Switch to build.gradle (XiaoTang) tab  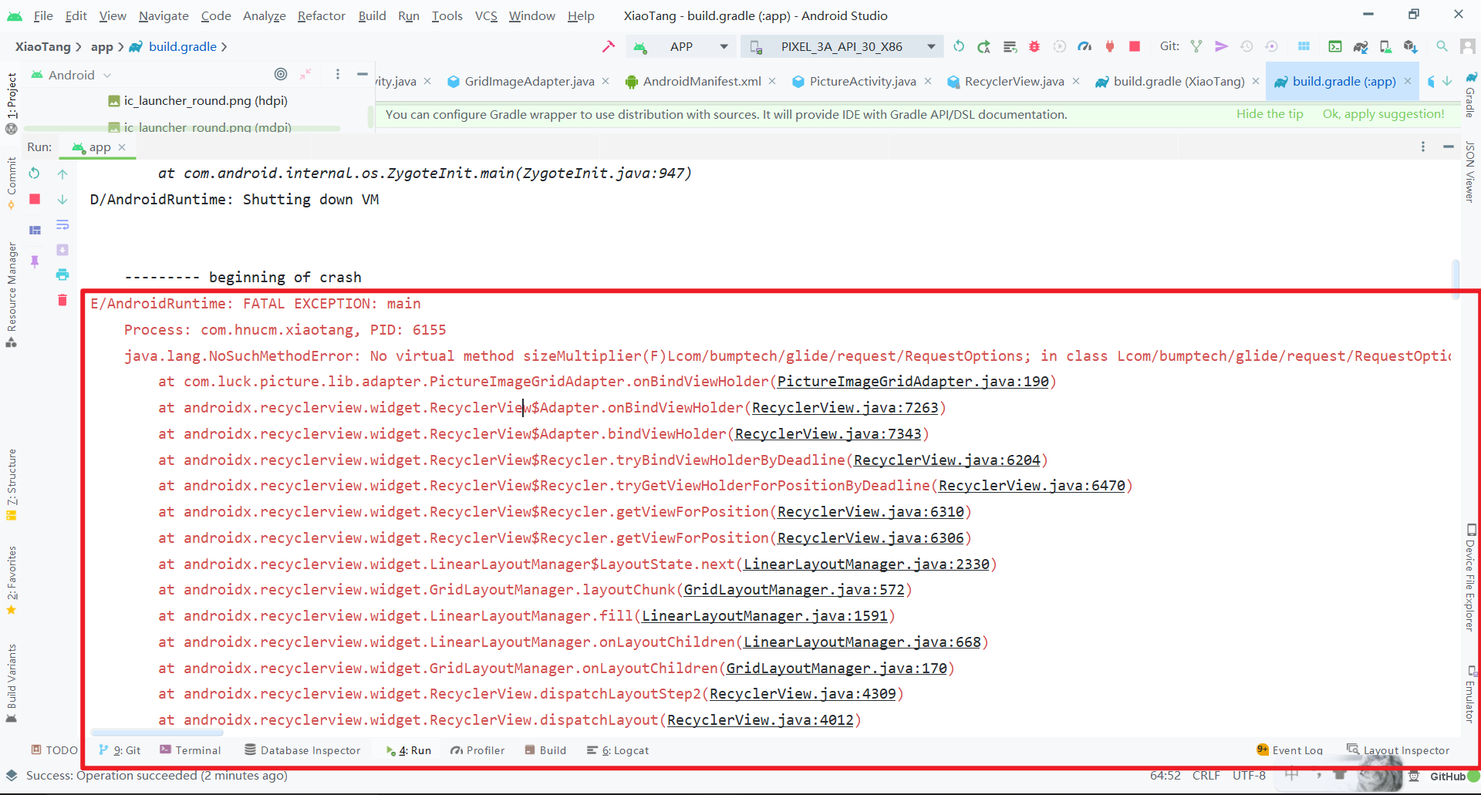1179,81
